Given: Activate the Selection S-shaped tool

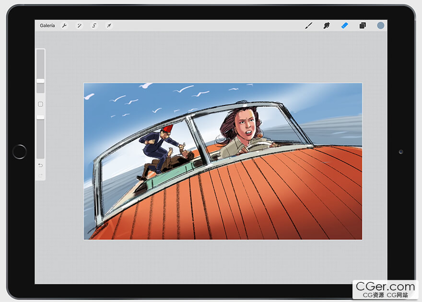Looking at the screenshot, I should 94,25.
